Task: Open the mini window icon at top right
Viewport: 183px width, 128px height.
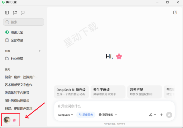Action: (x=175, y=12)
